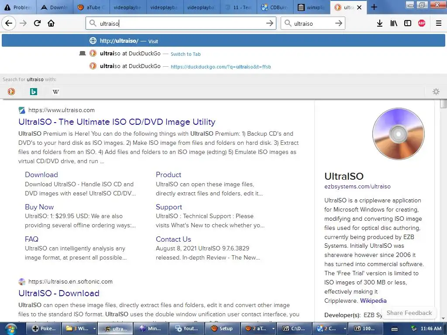Click the magnifier icon in the address bar
The image size is (447, 335).
[x=93, y=23]
